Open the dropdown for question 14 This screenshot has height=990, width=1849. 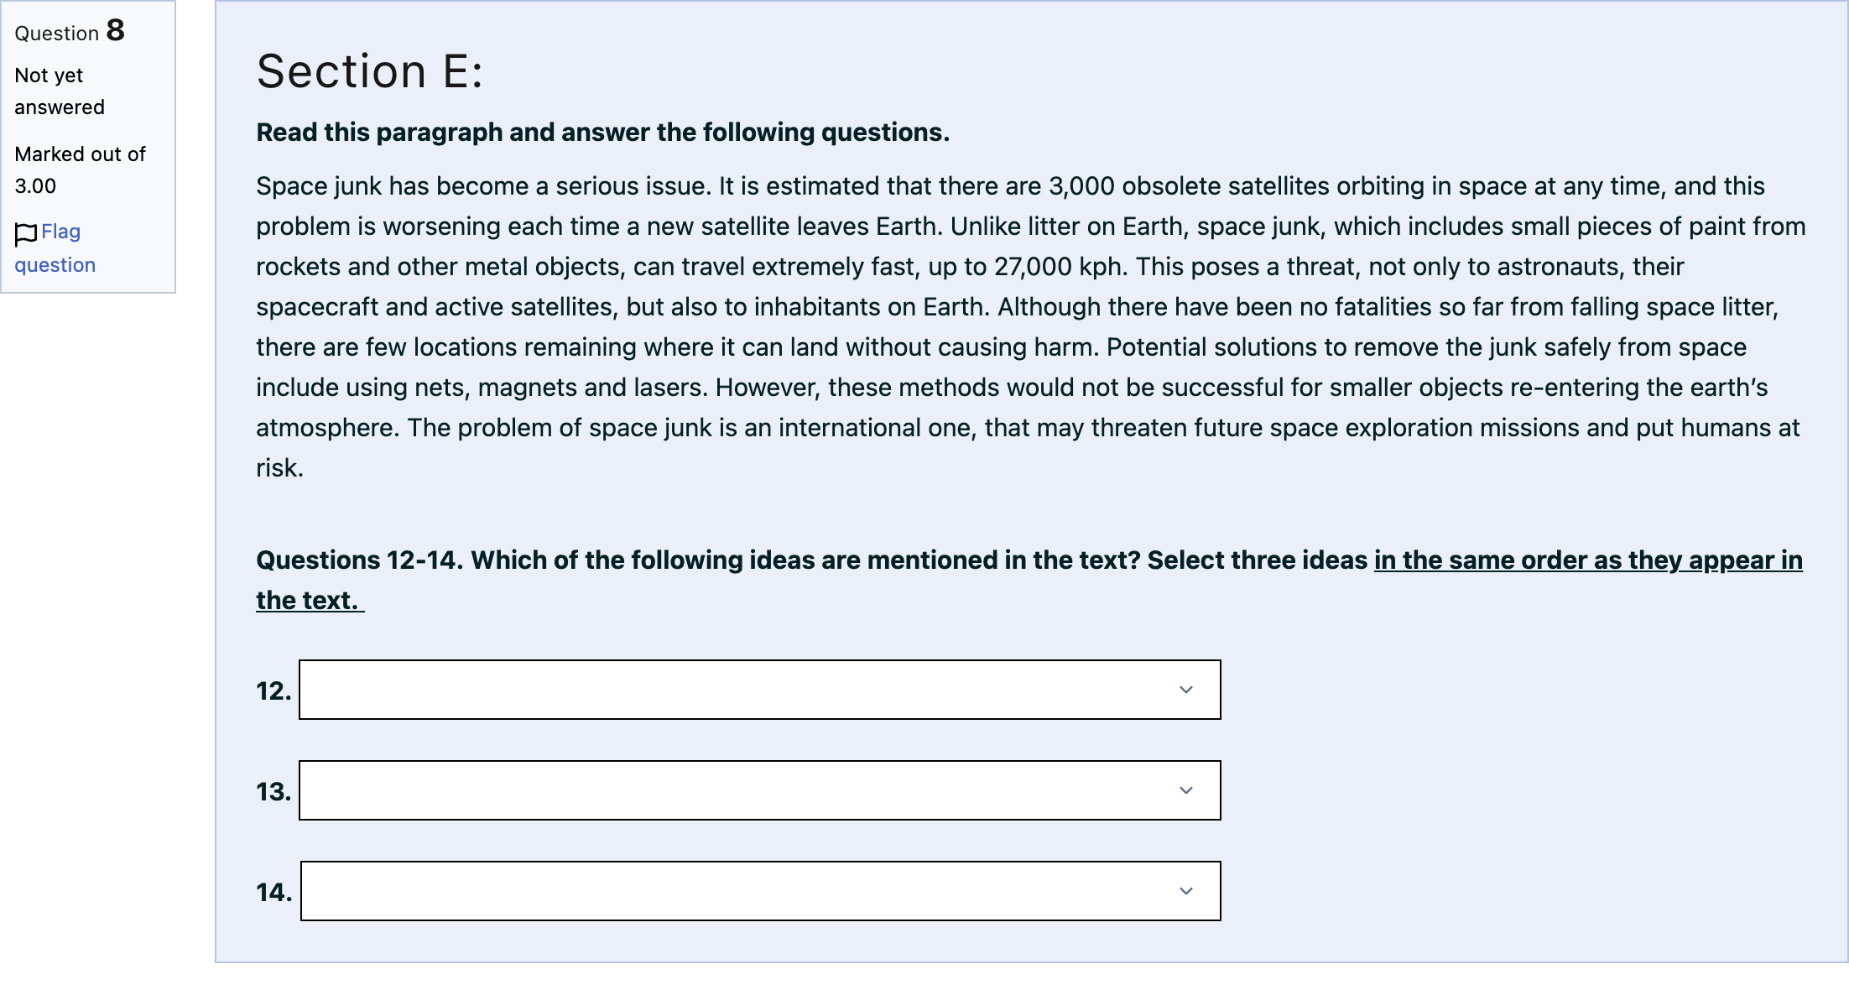click(761, 891)
